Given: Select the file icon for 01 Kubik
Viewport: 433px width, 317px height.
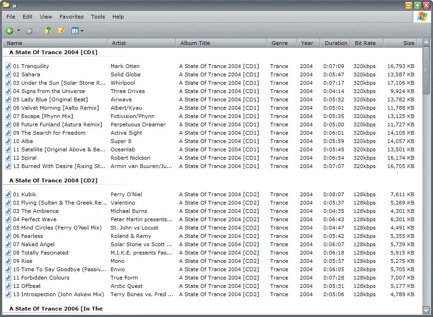Looking at the screenshot, I should 8,194.
